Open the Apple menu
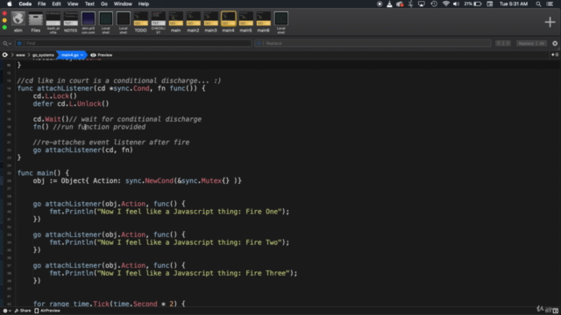561x315 pixels. (10, 3)
